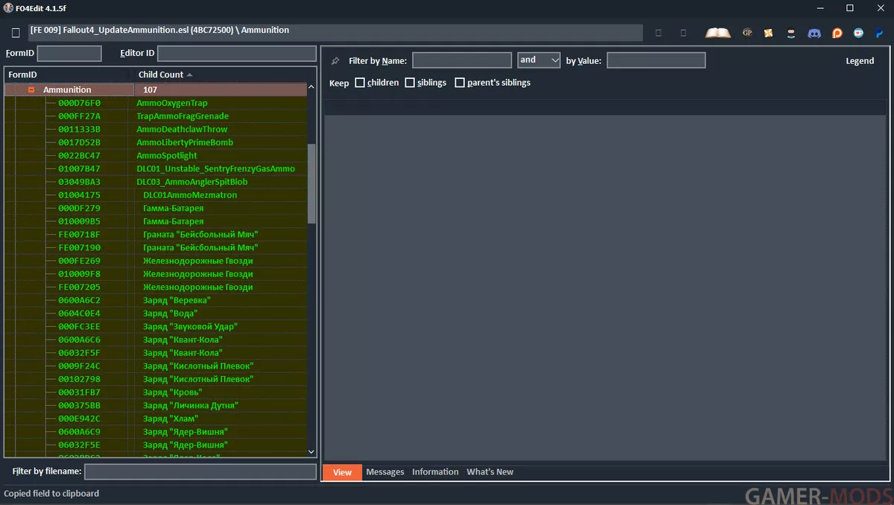Open the Discord icon
This screenshot has height=505, width=894.
click(x=814, y=33)
